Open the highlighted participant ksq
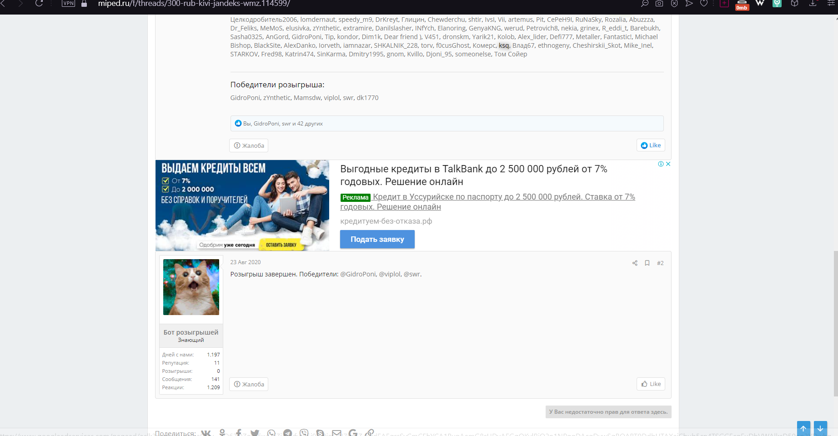 [504, 45]
